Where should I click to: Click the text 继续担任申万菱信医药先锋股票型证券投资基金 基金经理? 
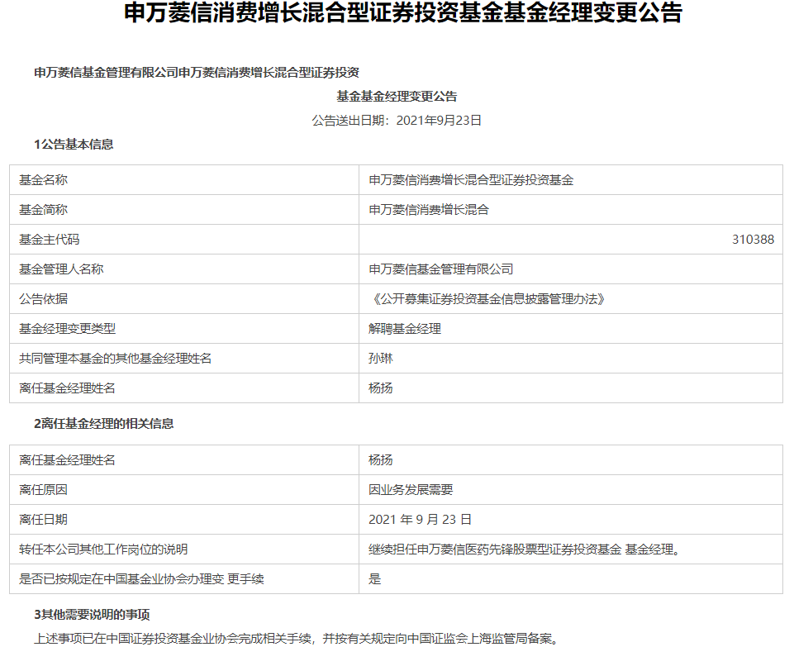tap(524, 549)
